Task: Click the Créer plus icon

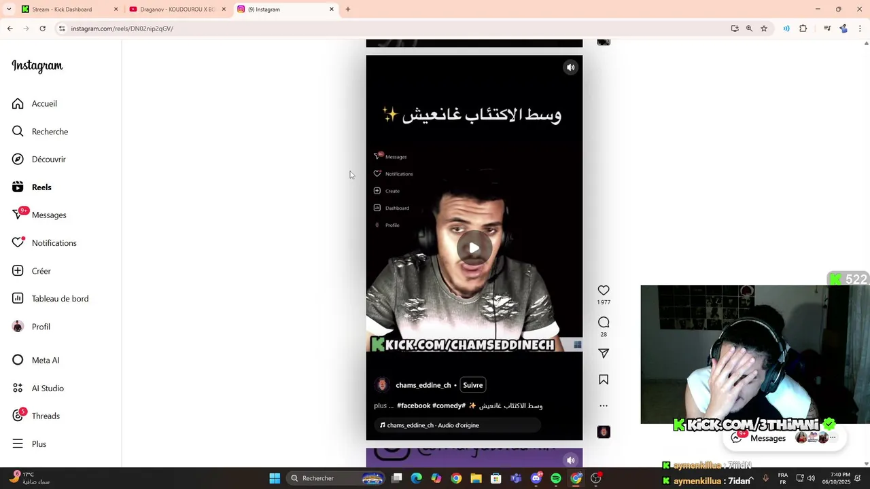Action: click(x=18, y=270)
